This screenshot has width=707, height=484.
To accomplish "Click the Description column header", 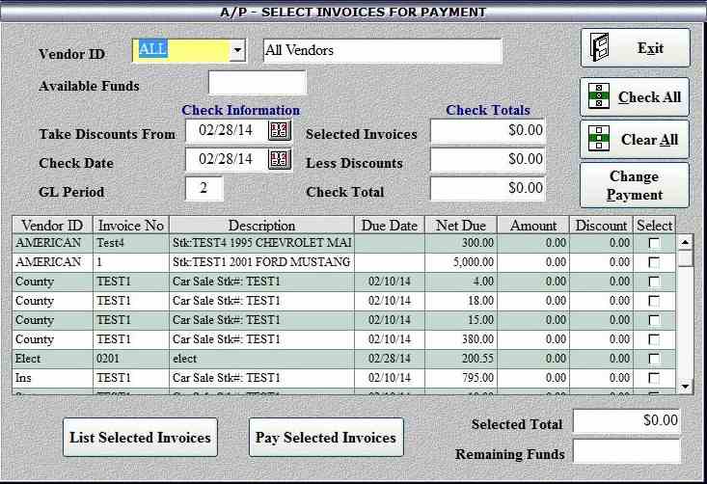I will point(261,225).
